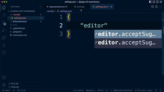Open the .gitignore file
The height and width of the screenshot is (92, 164).
pos(26,32)
